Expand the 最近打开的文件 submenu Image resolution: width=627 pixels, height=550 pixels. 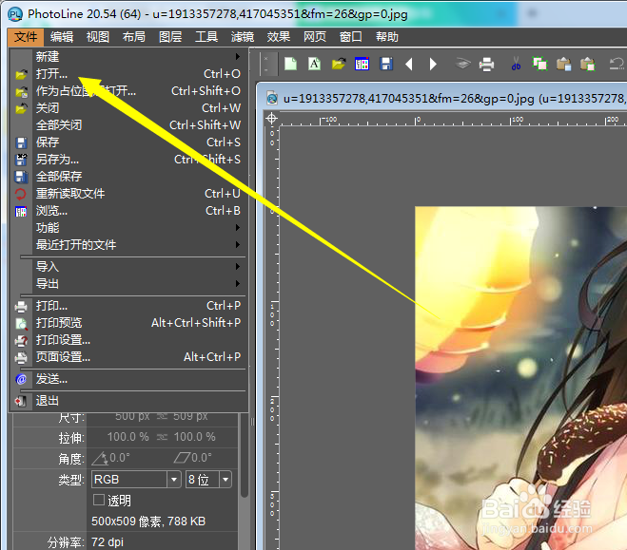coord(127,245)
